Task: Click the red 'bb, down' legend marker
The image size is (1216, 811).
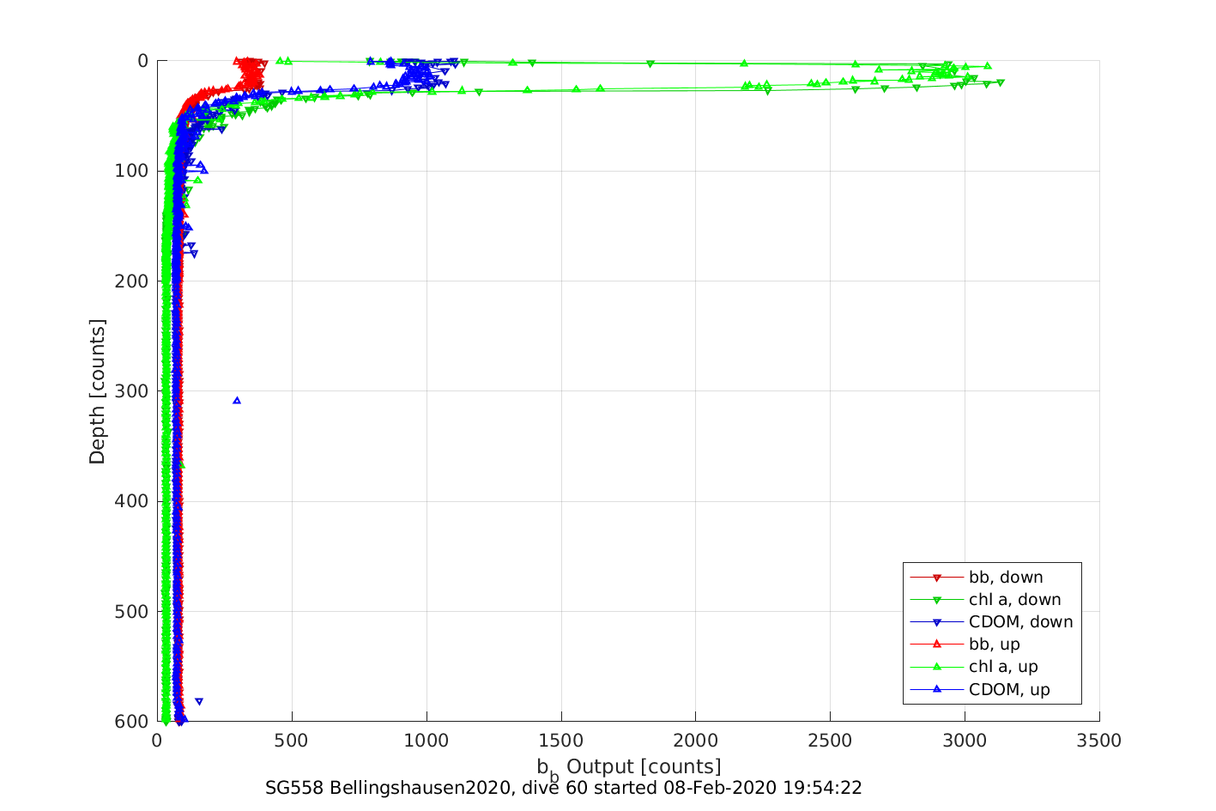Action: click(937, 578)
